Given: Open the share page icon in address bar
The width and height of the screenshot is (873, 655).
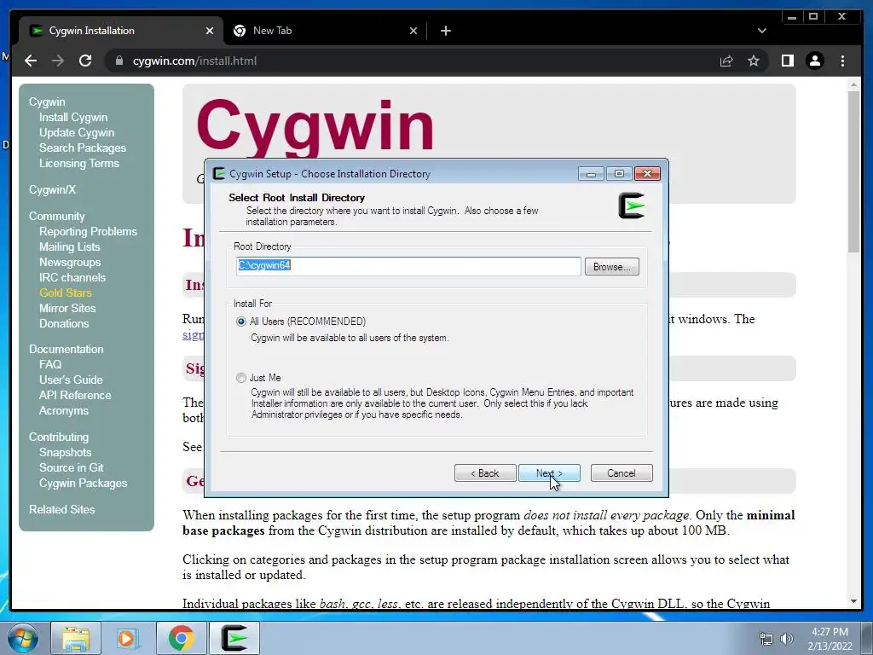Looking at the screenshot, I should point(726,61).
